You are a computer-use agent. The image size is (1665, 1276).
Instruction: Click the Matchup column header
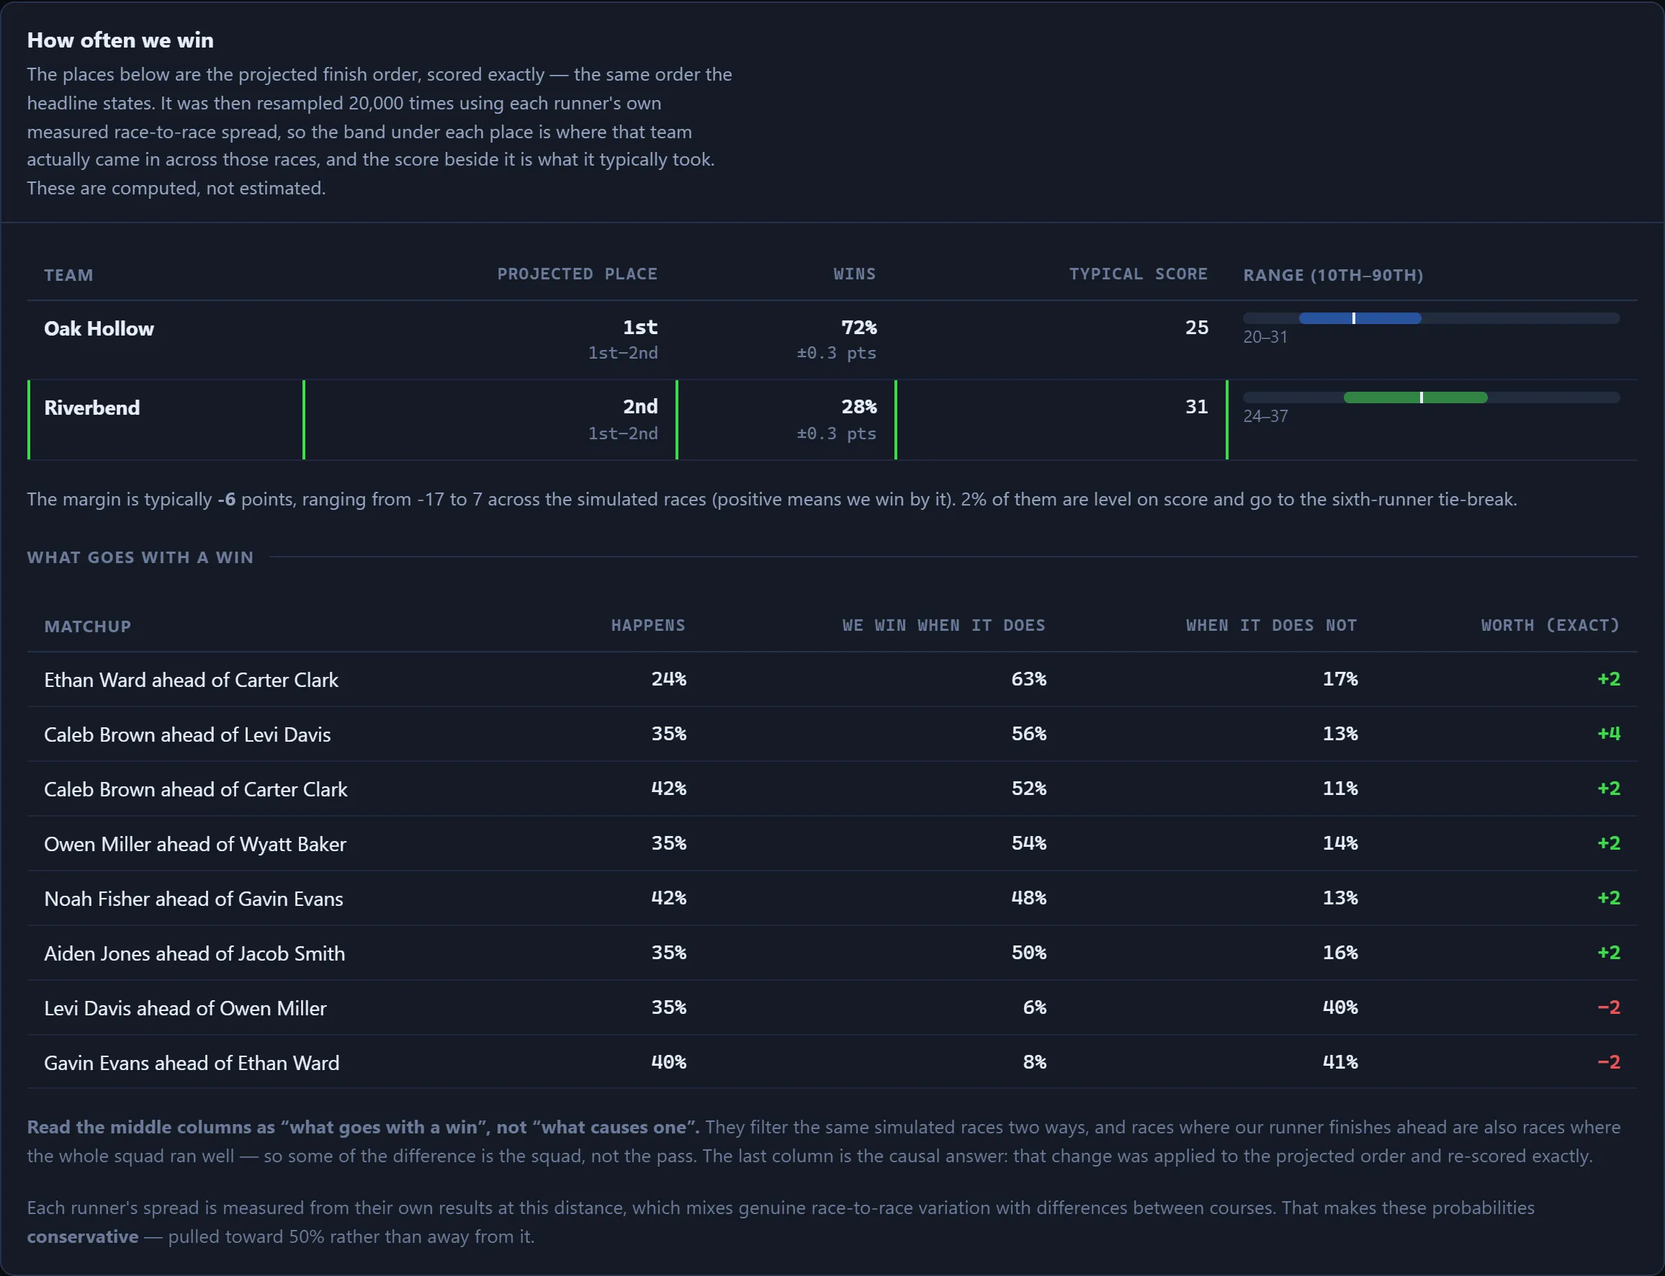pos(87,626)
